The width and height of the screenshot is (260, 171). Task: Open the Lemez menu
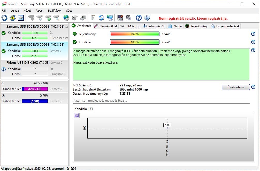15,11
